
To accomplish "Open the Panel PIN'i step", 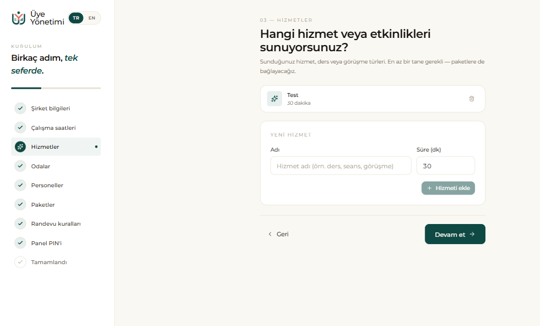I will point(56,243).
